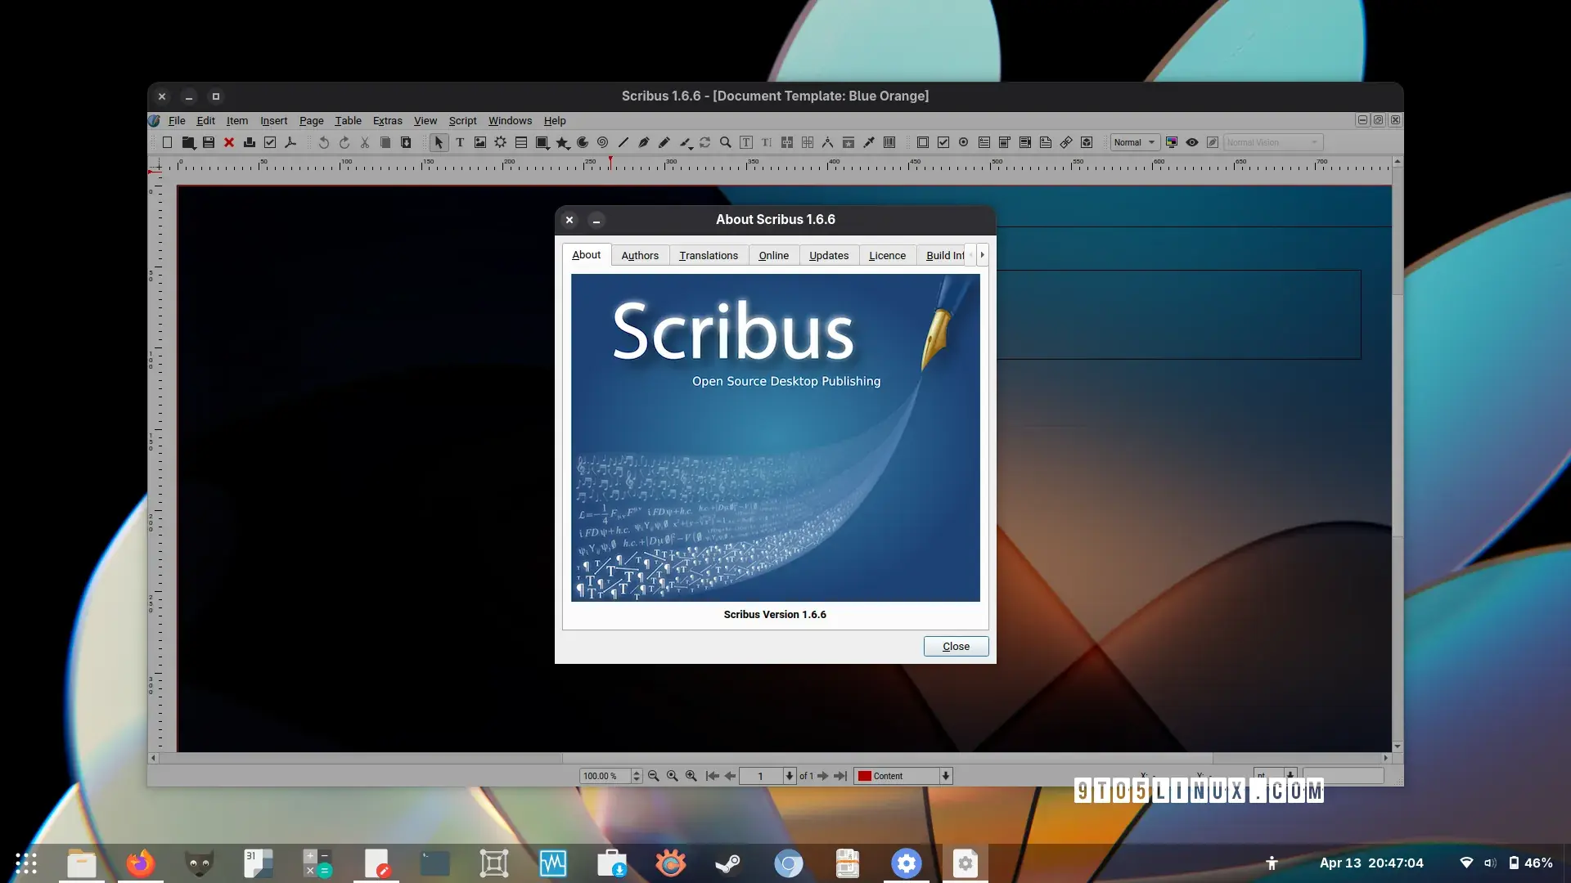
Task: Select the Zoom magnifier tool
Action: click(x=726, y=142)
